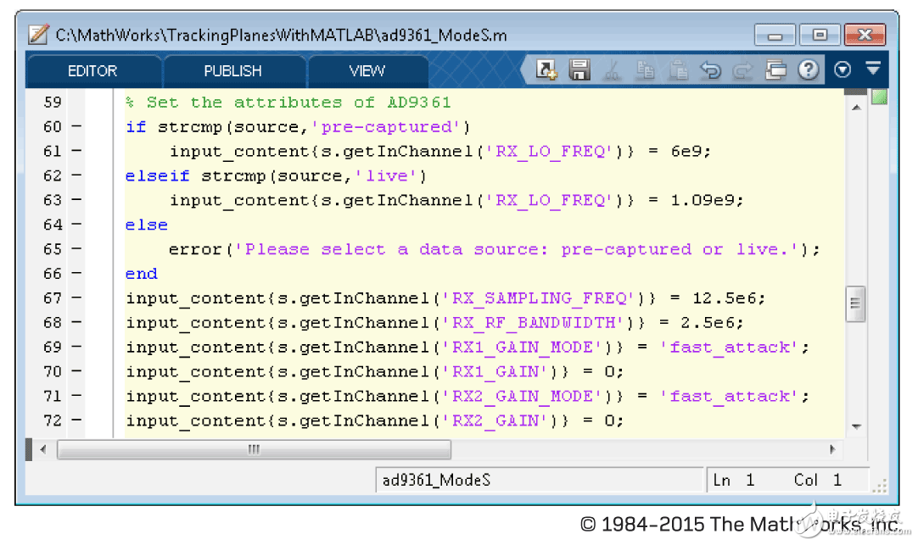The height and width of the screenshot is (545, 918).
Task: Undo the last edit with the undo arrow
Action: point(710,70)
